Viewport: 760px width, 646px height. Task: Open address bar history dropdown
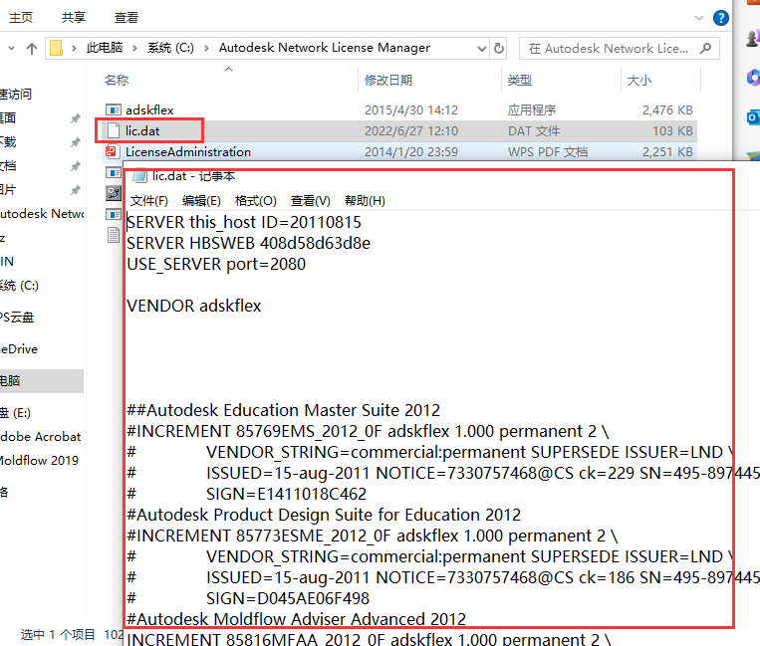481,48
